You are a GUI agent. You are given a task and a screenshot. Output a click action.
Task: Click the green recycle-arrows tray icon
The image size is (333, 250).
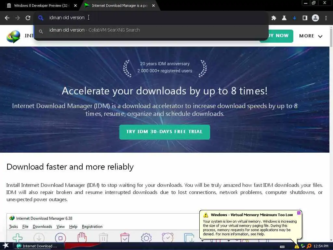pos(303,246)
